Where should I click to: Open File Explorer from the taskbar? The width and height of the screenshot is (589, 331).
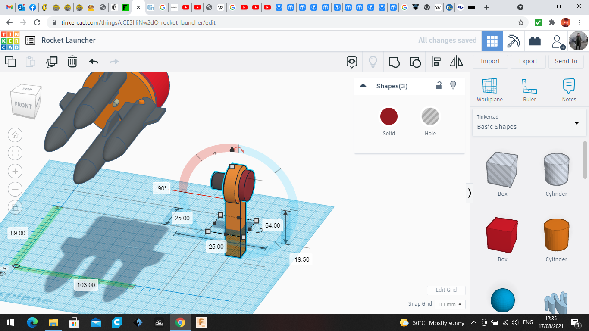click(53, 322)
